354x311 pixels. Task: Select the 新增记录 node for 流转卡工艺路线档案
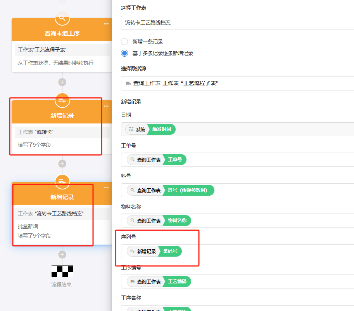tap(62, 197)
